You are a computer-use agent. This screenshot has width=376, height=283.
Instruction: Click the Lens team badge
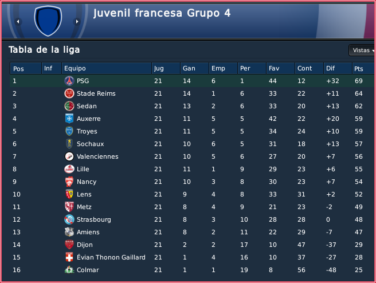tap(69, 194)
